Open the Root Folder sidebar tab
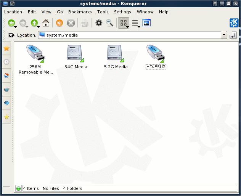241x196 pixels. click(6, 103)
